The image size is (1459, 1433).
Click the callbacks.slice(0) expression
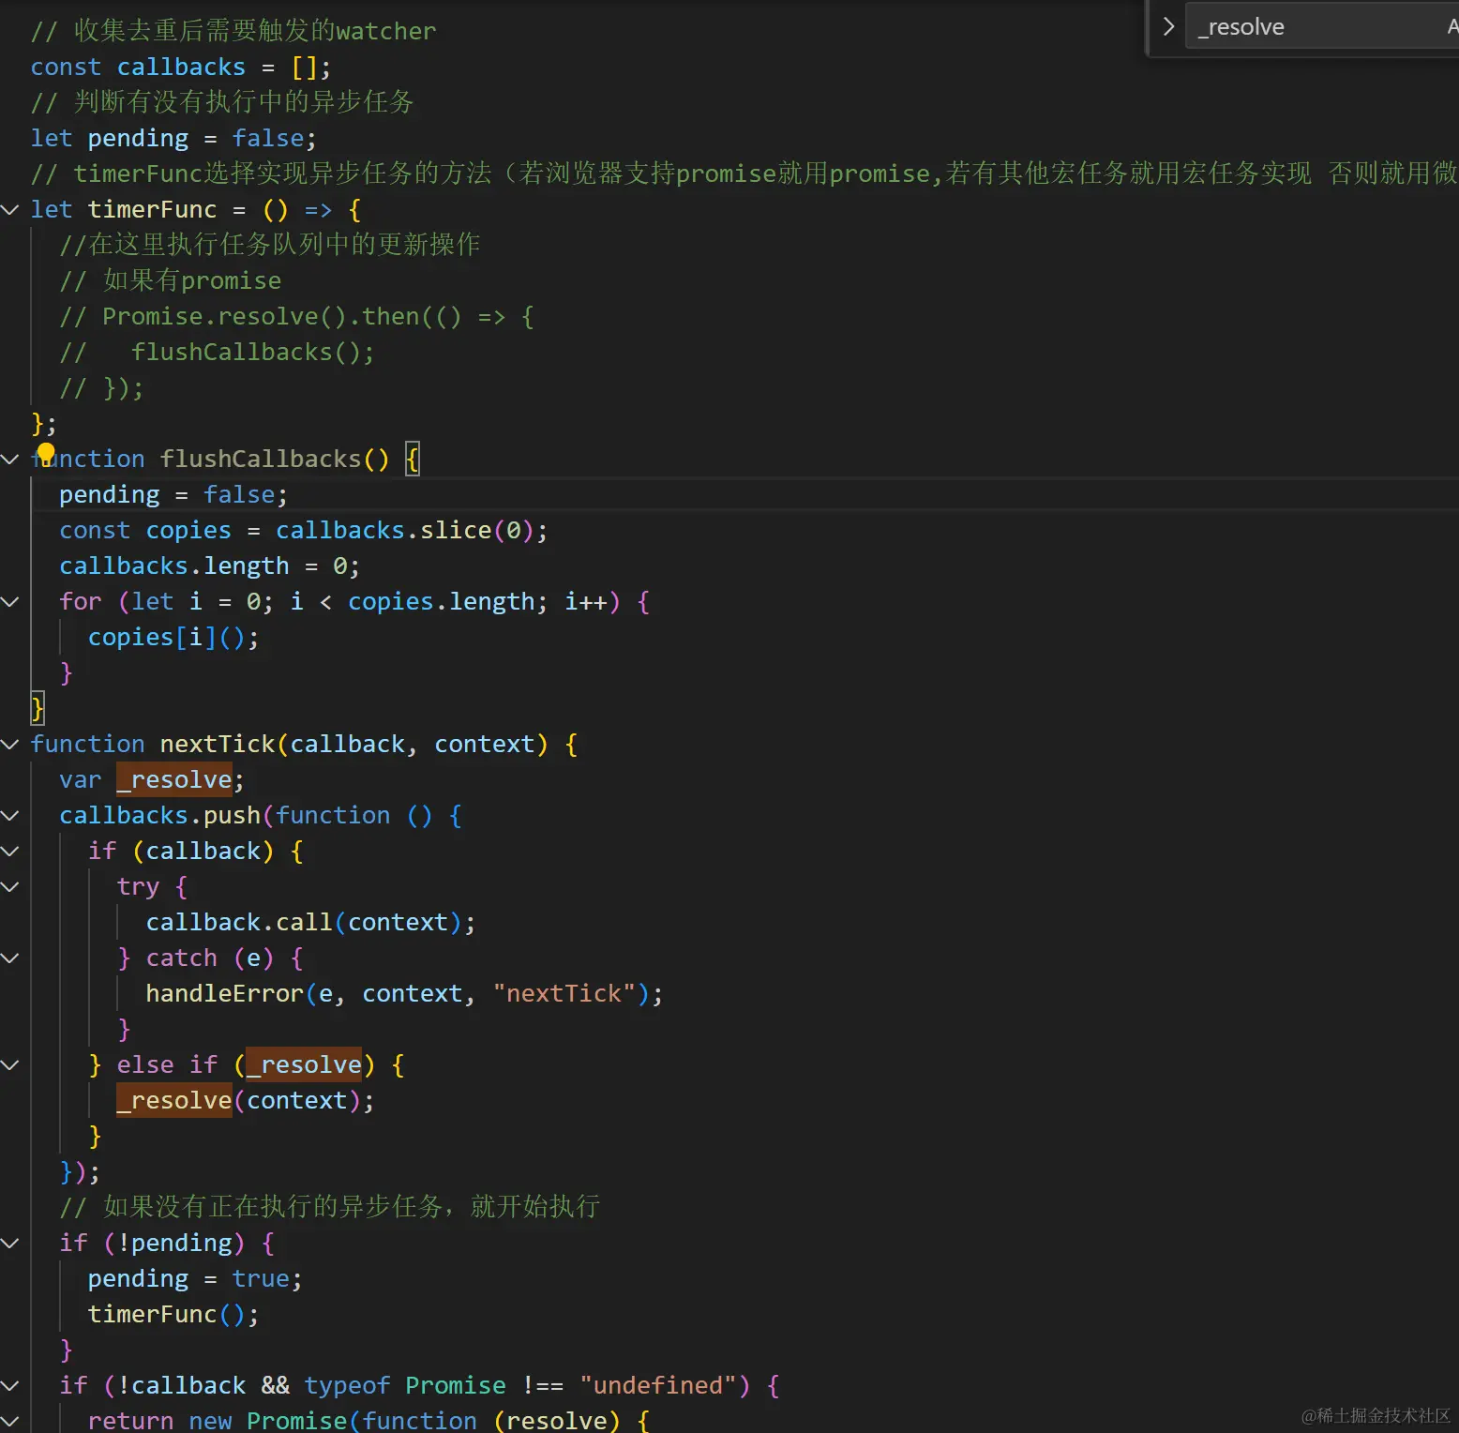405,530
